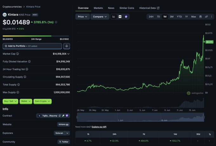Open info icon next to 24 Hour Trading Vol
Screen dimensions: 216x146
pyautogui.click(x=27, y=69)
